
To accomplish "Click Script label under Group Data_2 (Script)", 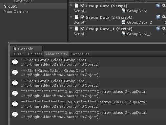I will click(x=79, y=22).
